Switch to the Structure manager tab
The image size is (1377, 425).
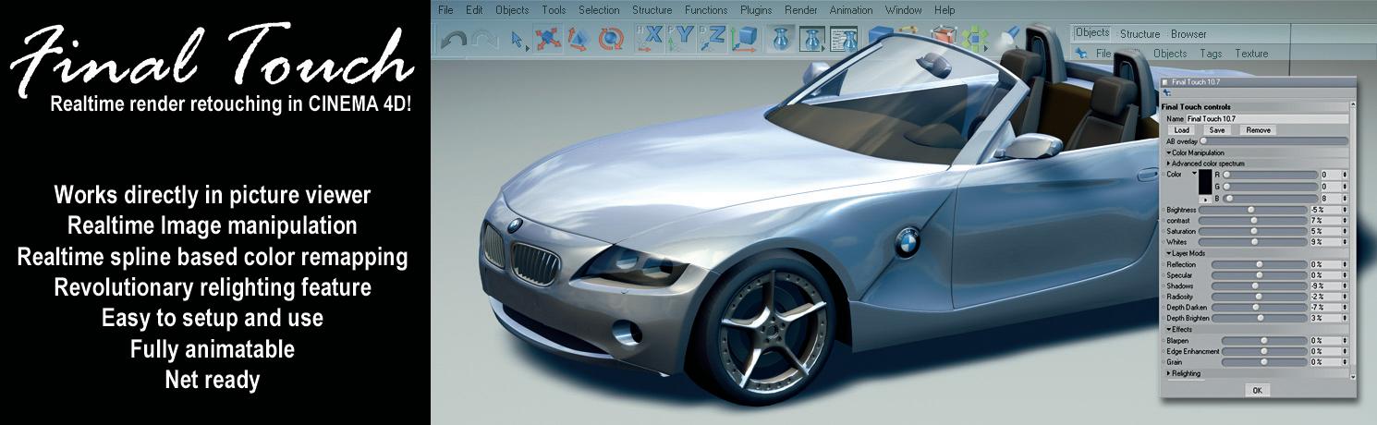tap(1139, 34)
